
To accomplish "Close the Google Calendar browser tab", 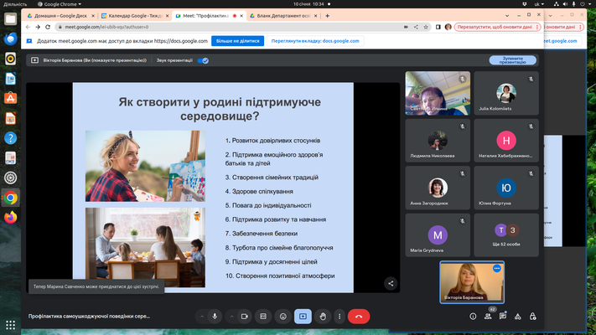I will [167, 16].
